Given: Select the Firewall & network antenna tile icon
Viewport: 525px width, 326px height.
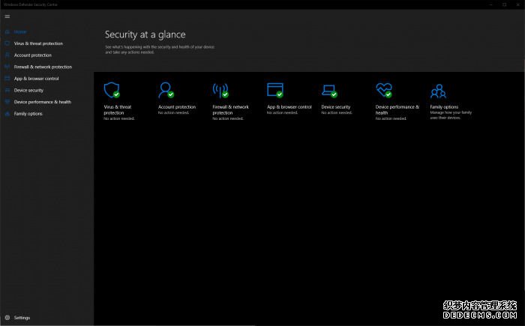Looking at the screenshot, I should 220,91.
